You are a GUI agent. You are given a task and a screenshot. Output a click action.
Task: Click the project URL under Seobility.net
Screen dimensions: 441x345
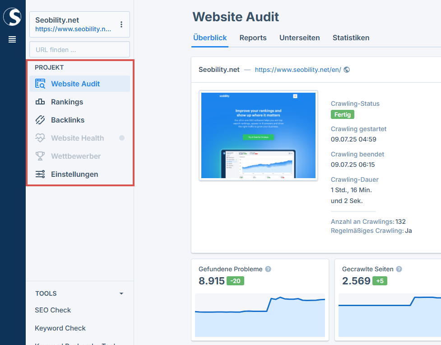[73, 29]
